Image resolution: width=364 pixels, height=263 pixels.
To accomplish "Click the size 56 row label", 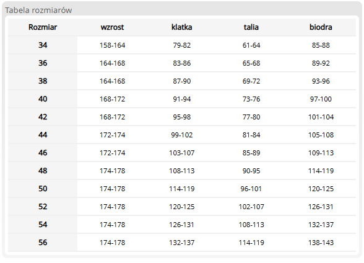I will [43, 243].
